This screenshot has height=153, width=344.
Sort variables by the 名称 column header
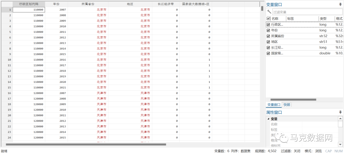click(275, 19)
